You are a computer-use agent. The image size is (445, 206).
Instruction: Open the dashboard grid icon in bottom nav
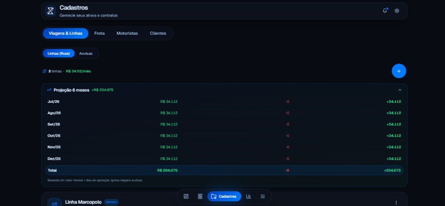pos(186,196)
